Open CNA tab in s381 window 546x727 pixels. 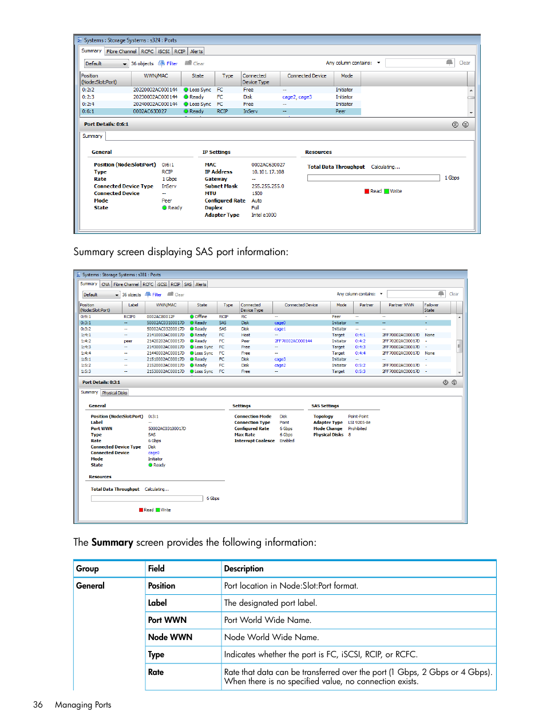(105, 284)
